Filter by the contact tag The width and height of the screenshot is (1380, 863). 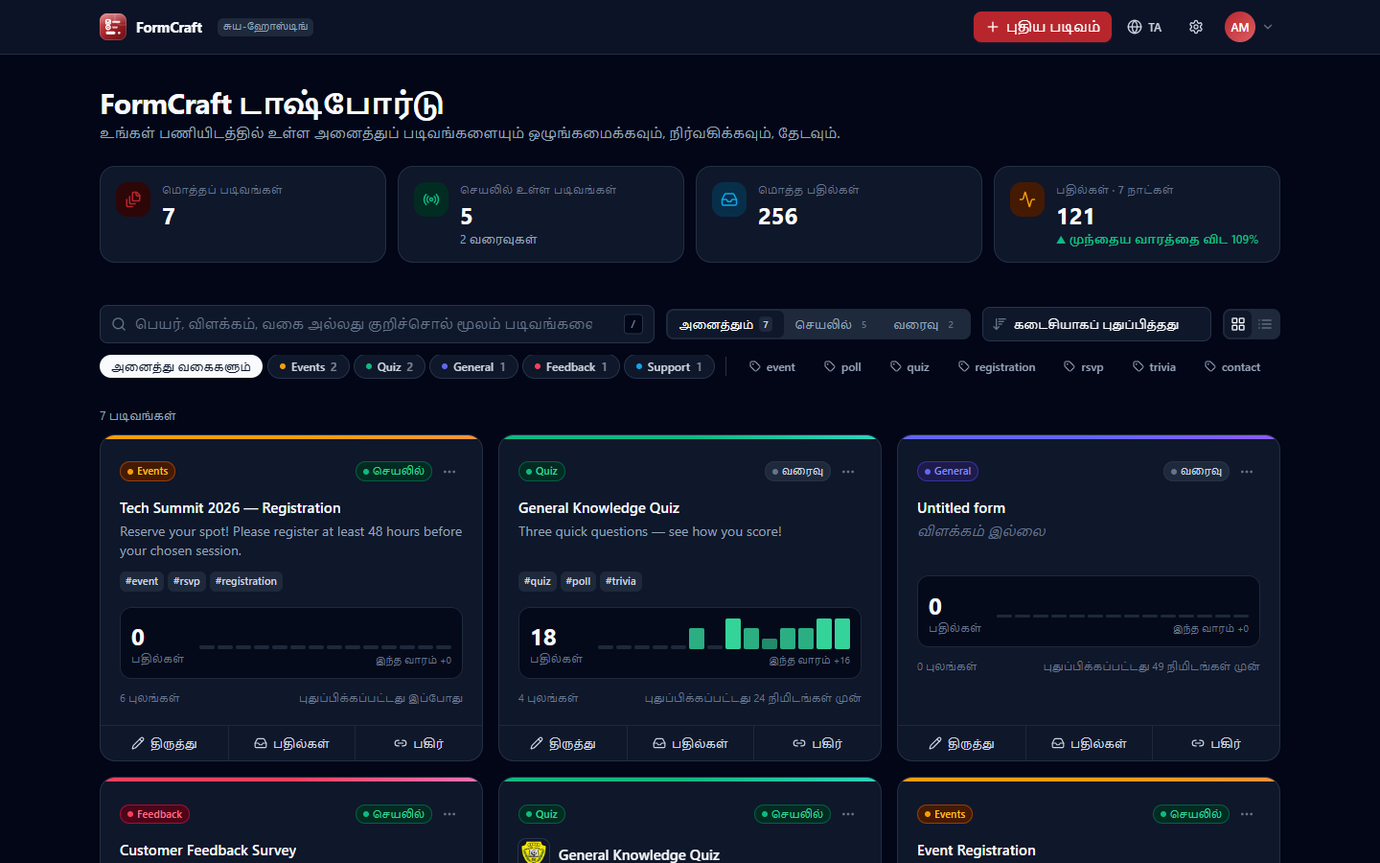1232,367
